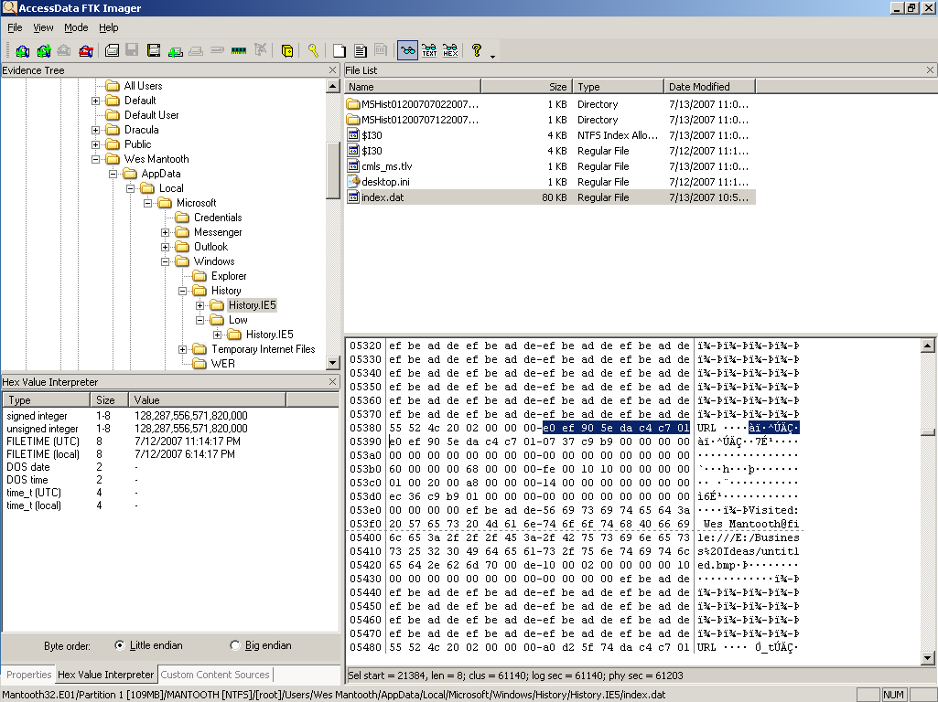The width and height of the screenshot is (938, 702).
Task: Expand the Temporary Internet Files folder
Action: [182, 349]
